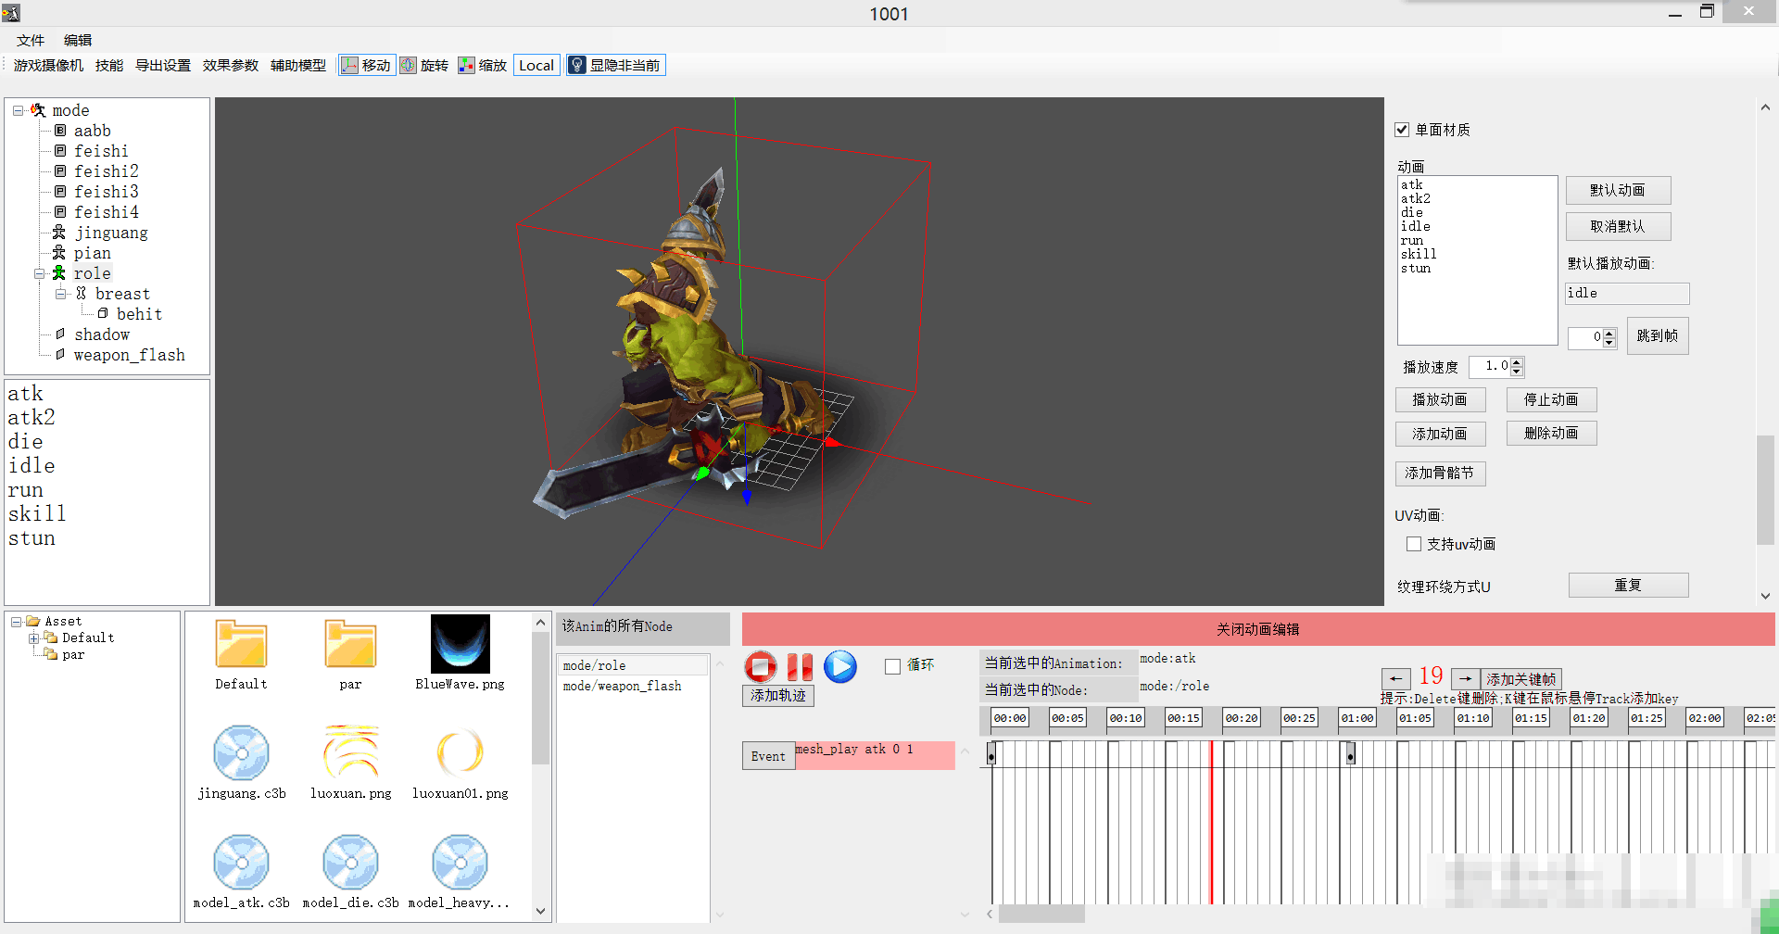Collapse the mode root tree node
Viewport: 1779px width, 934px height.
[18, 110]
